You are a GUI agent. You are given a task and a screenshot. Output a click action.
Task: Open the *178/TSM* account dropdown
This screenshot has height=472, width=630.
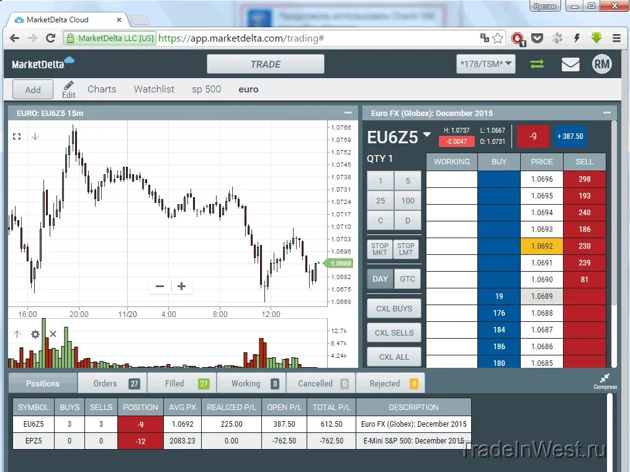click(486, 64)
